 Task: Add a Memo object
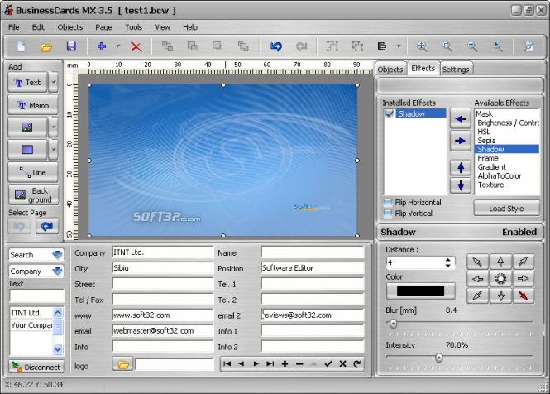pyautogui.click(x=33, y=105)
